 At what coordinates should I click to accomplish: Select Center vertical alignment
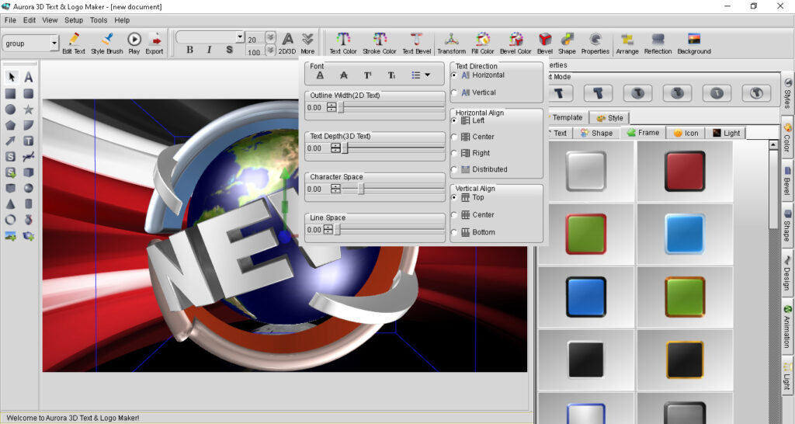coord(474,215)
